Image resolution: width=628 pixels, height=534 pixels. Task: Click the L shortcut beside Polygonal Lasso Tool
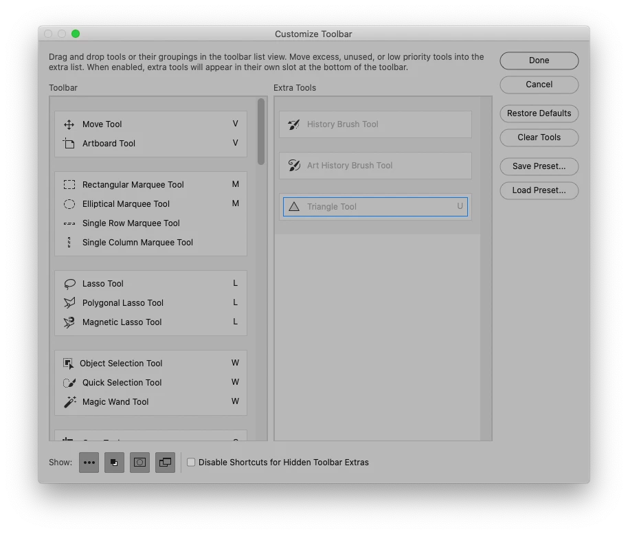pyautogui.click(x=236, y=303)
